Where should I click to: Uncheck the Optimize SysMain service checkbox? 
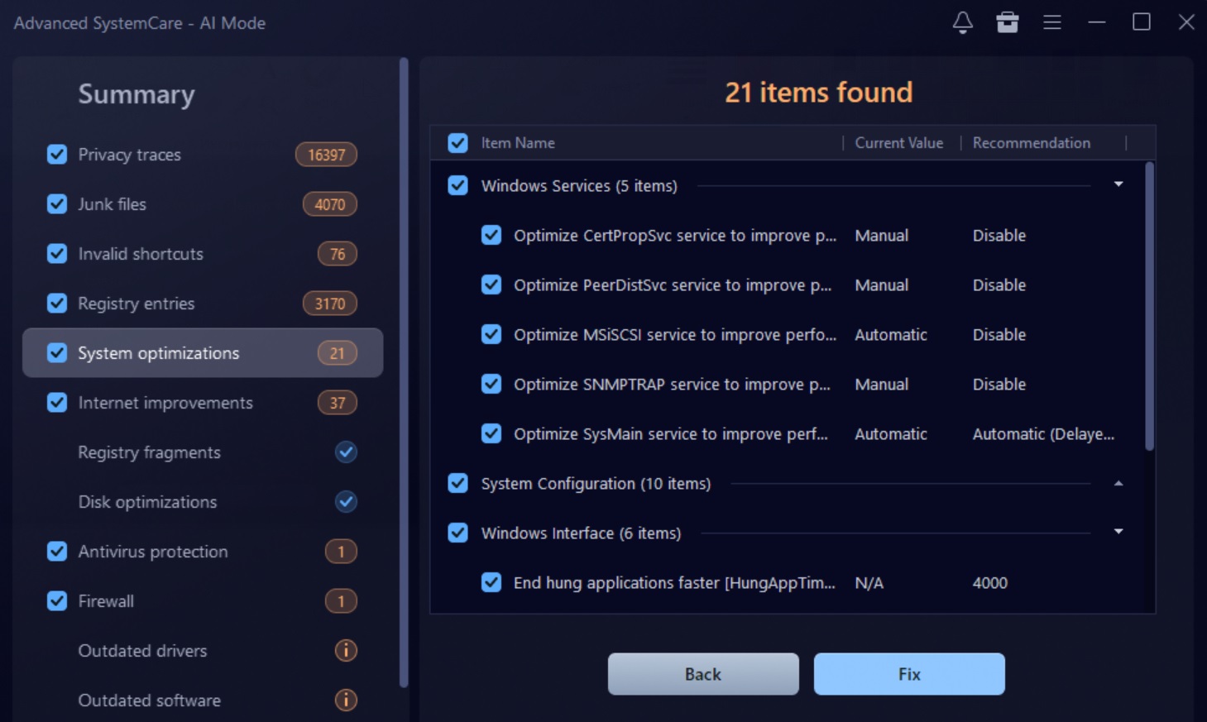pos(491,434)
